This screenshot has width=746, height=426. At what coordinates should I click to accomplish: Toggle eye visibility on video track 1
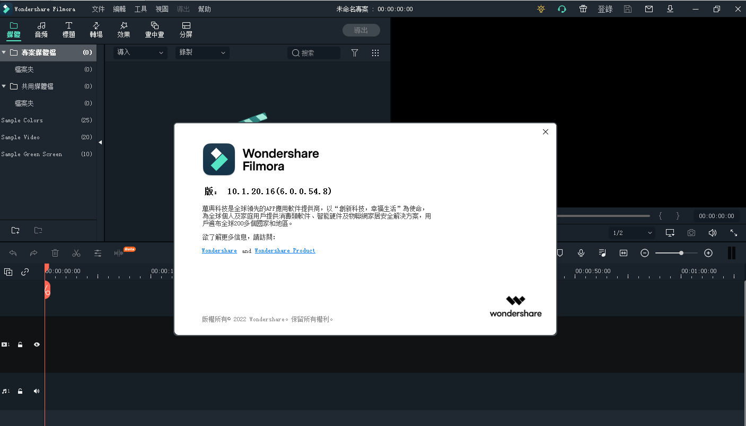point(37,345)
